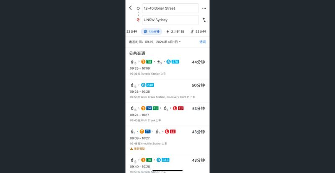Edit the UNSW Sydney destination field
This screenshot has height=173, width=335.
coord(170,20)
